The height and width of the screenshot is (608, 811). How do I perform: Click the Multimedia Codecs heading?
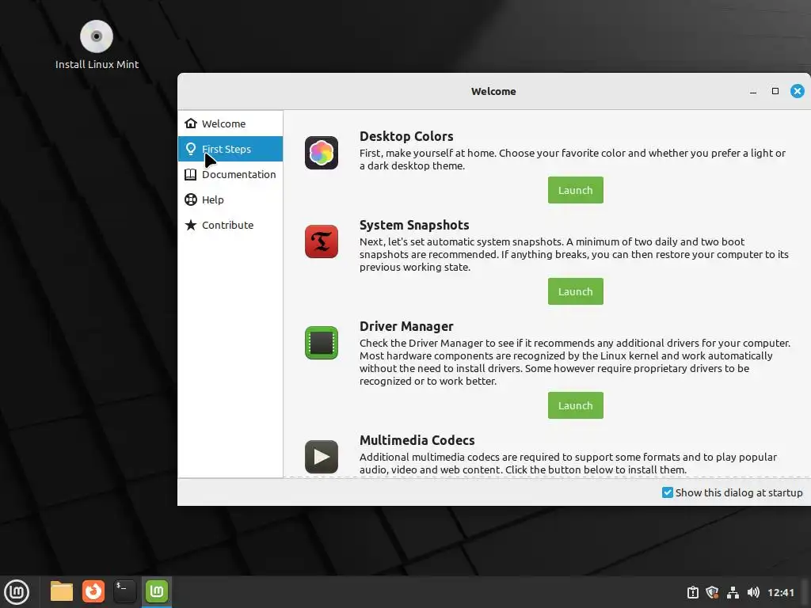pyautogui.click(x=417, y=440)
